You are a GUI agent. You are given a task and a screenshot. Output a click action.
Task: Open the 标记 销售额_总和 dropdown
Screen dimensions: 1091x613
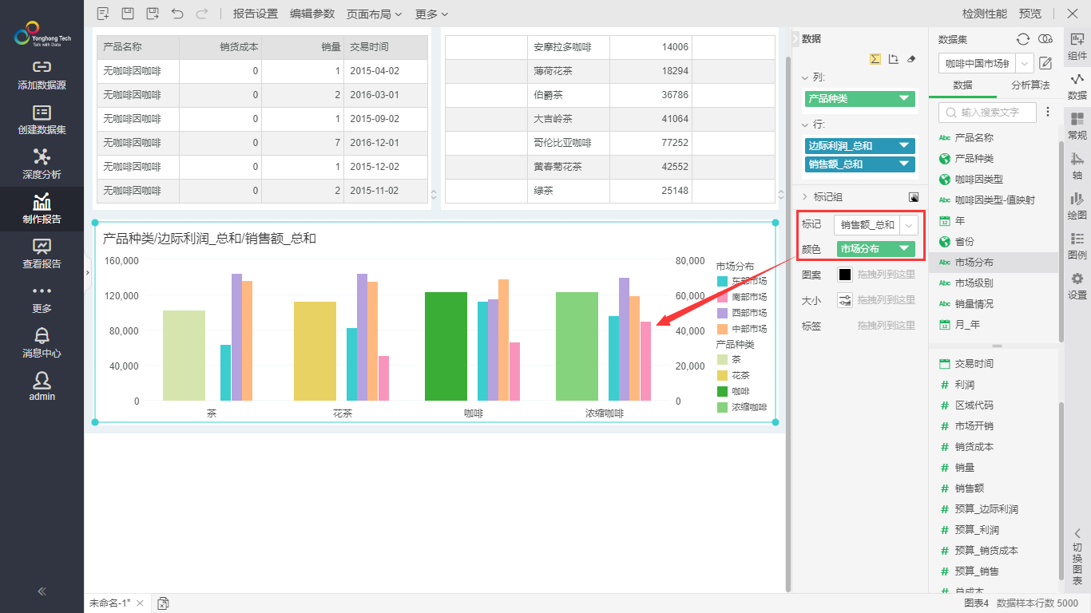coord(909,225)
